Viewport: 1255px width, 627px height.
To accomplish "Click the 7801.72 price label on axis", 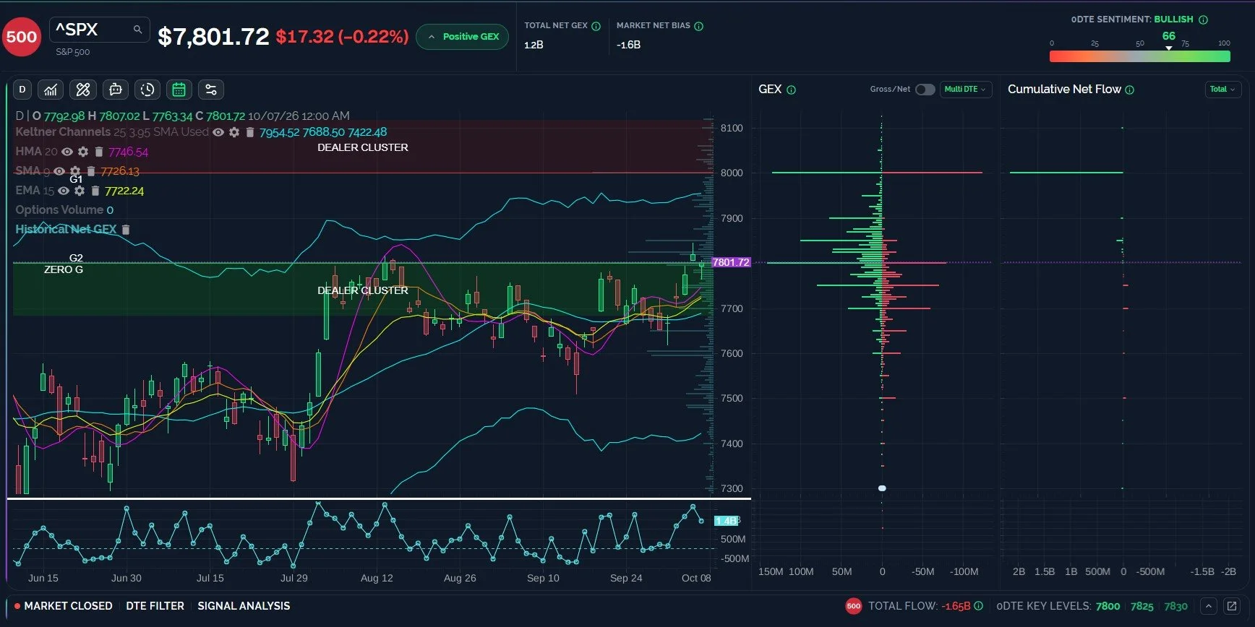I will [731, 262].
